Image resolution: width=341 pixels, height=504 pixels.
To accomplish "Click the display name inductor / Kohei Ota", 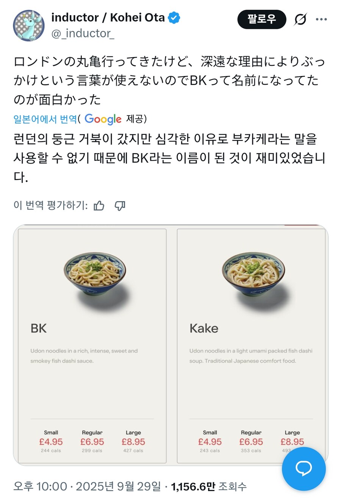I will point(108,17).
